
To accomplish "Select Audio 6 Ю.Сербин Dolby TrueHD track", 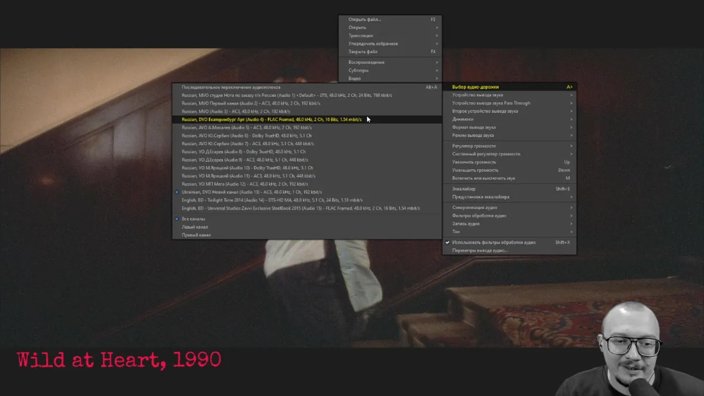I will (x=307, y=135).
